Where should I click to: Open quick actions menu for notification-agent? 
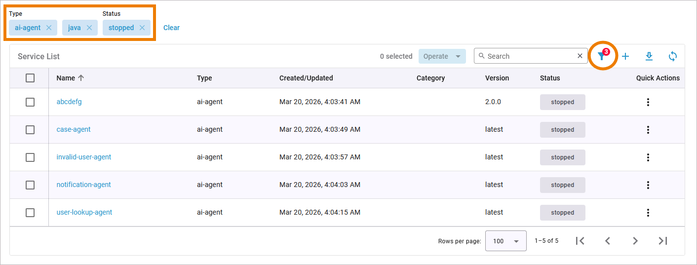click(648, 185)
